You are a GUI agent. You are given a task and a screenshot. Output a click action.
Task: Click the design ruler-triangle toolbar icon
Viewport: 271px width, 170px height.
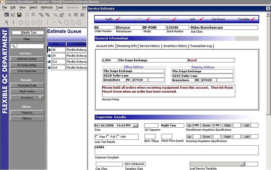tap(13, 15)
